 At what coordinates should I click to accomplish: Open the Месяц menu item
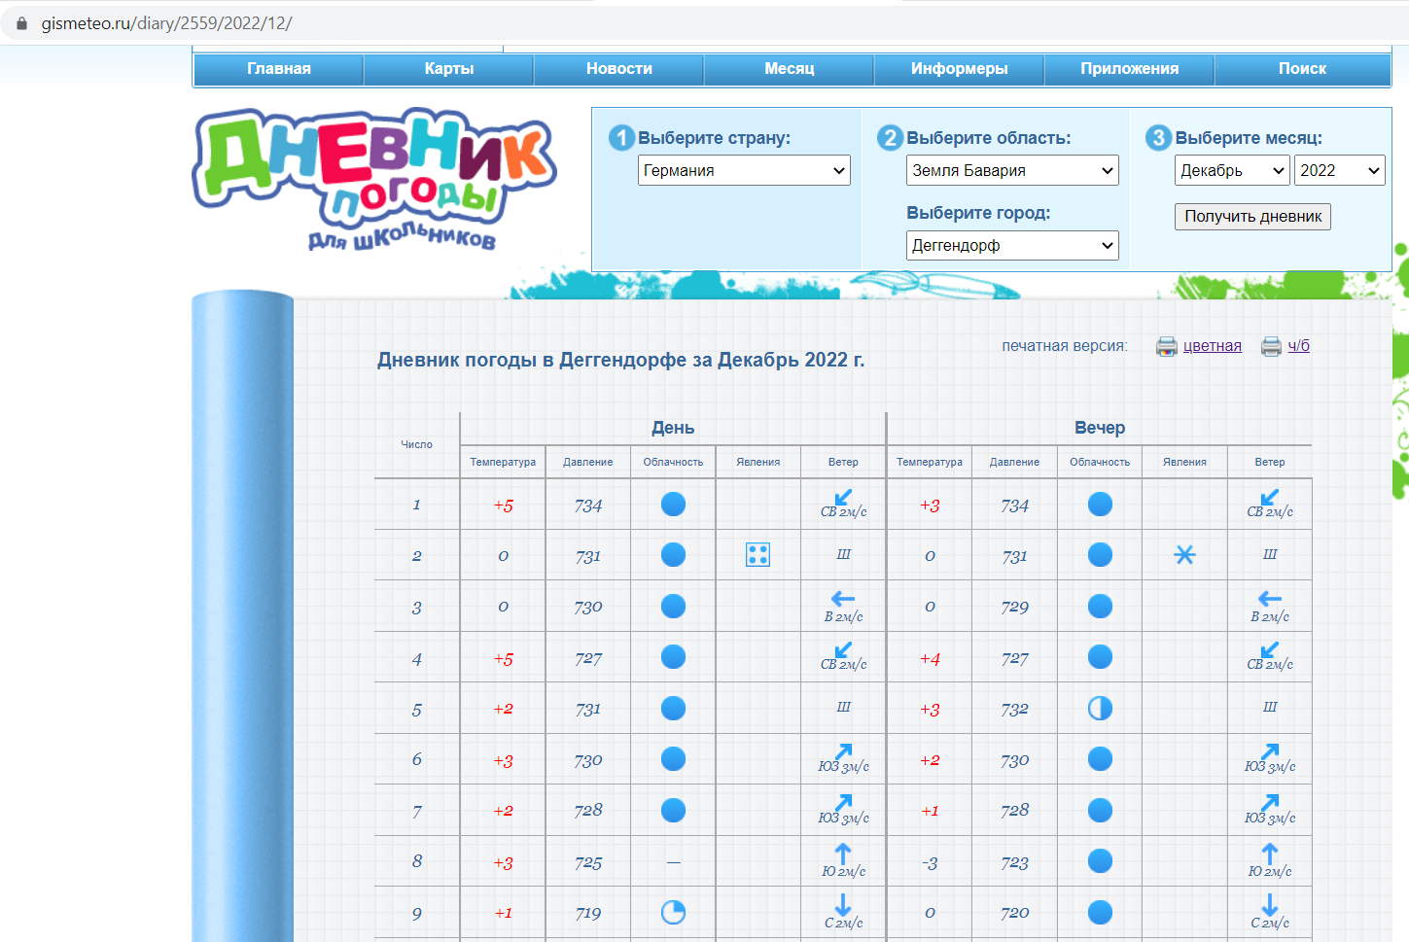(790, 69)
